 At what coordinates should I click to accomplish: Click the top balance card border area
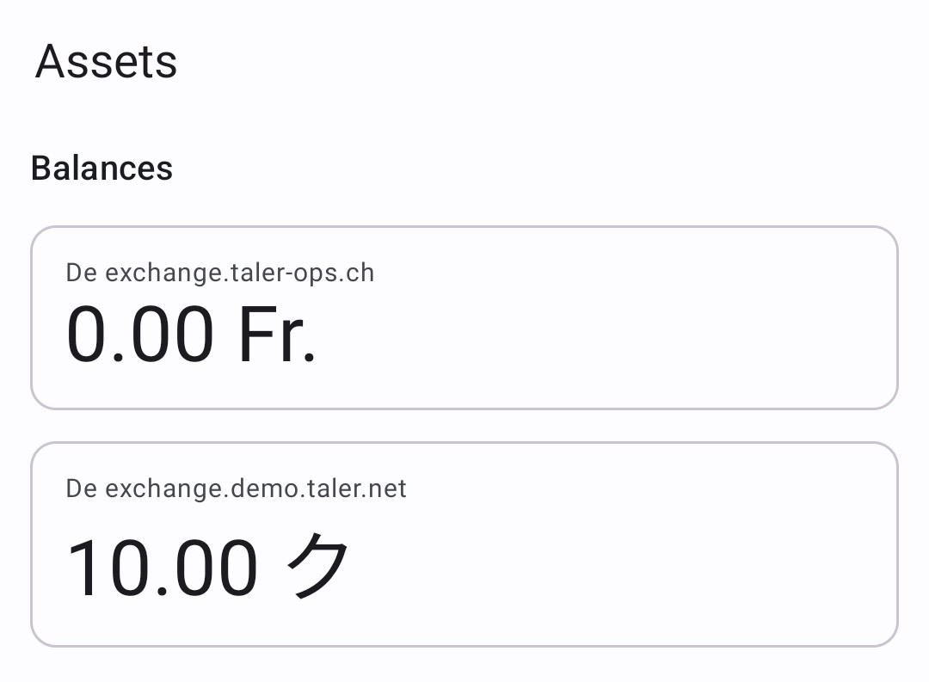pos(464,230)
